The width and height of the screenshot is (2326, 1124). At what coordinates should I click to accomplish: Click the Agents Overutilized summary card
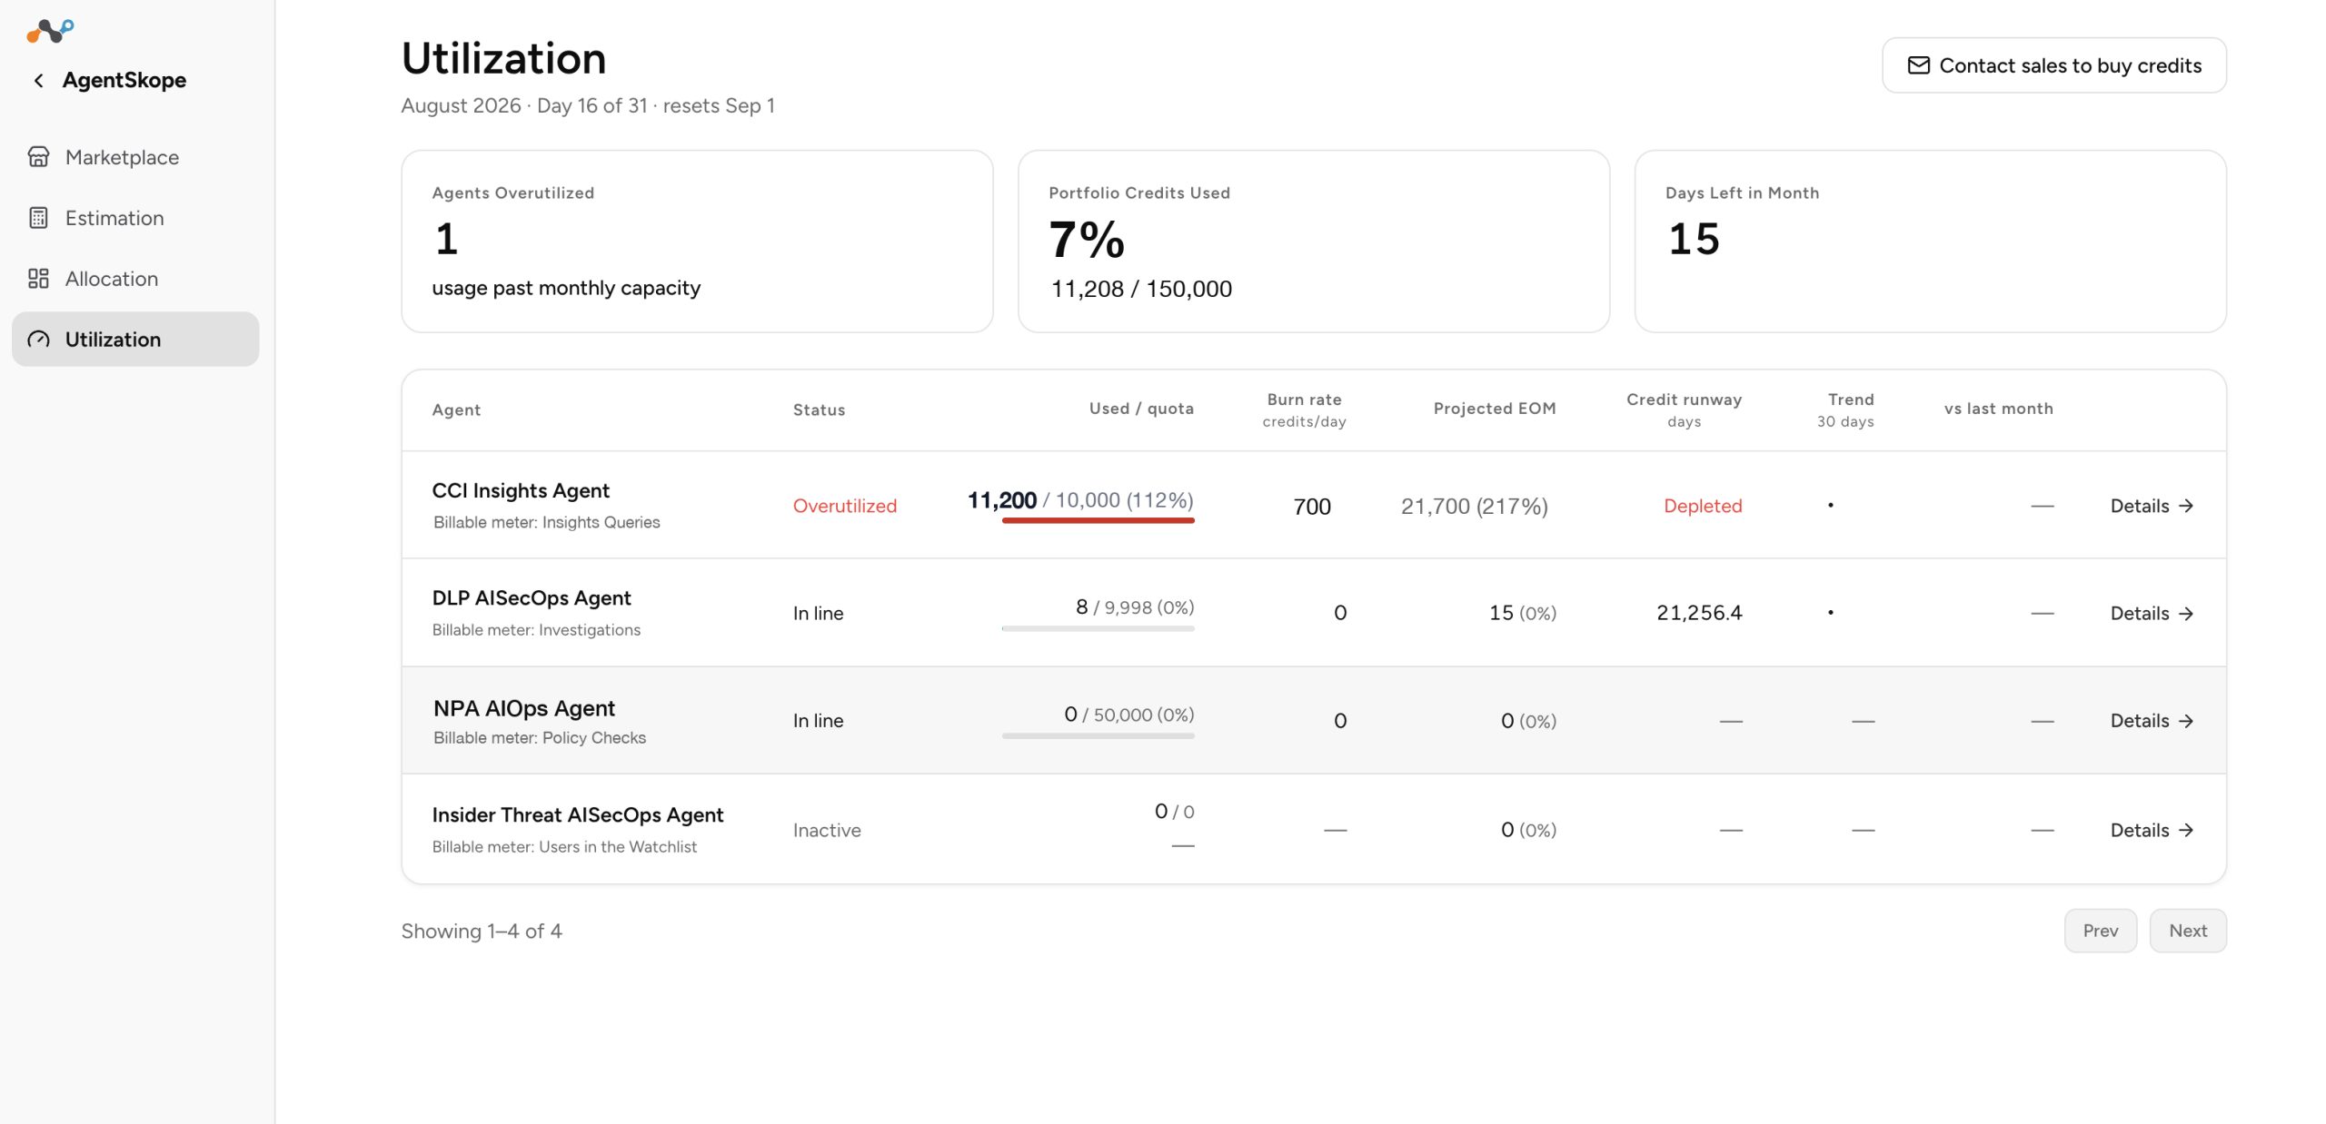697,242
